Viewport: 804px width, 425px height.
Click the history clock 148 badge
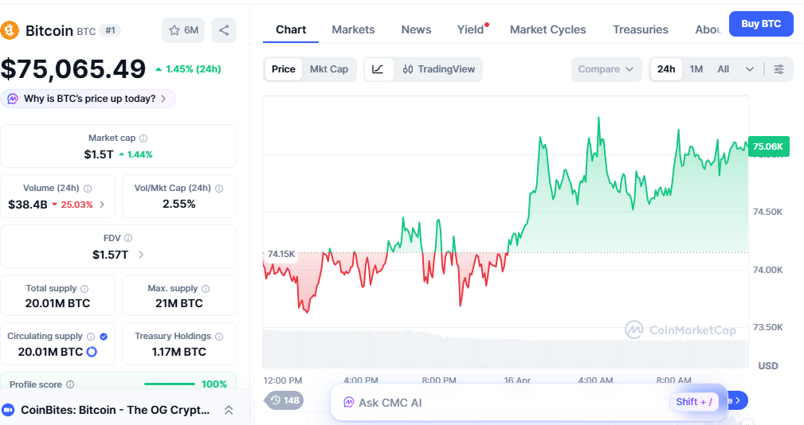(x=284, y=400)
